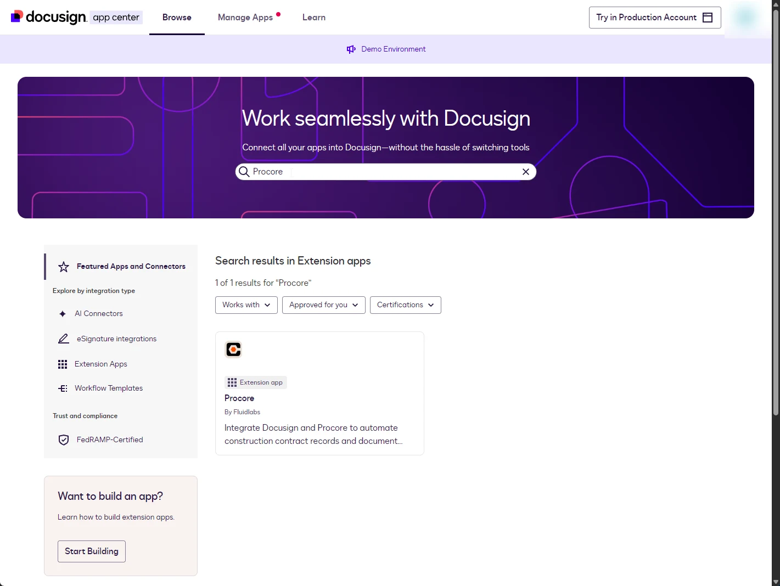
Task: Open Extension Apps category
Action: 101,364
